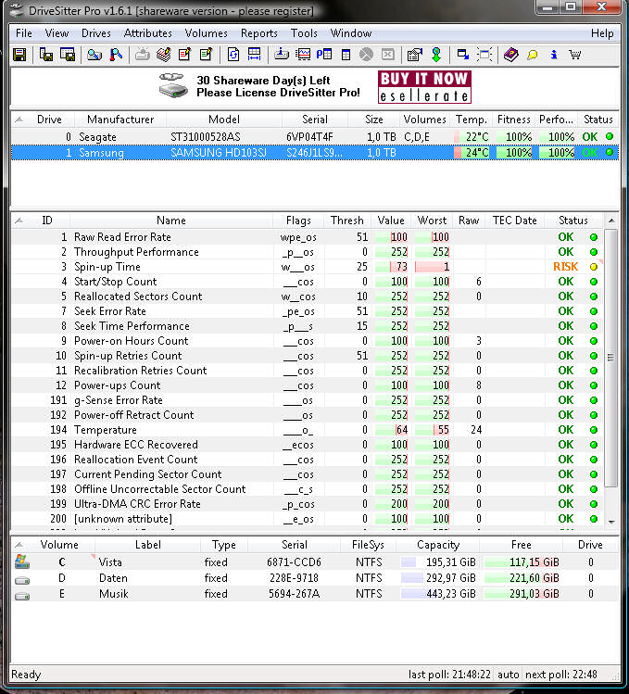Click the window with blue arrow icon

(463, 55)
